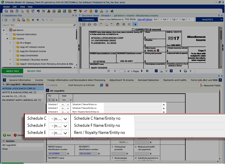Click plus icon next to Schedule C Name field
225x164 pixels.
[164, 104]
